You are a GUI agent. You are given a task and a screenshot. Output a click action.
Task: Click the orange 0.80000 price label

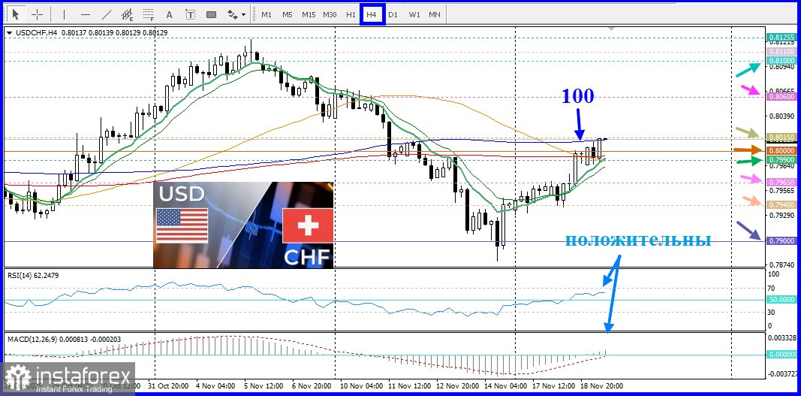781,151
